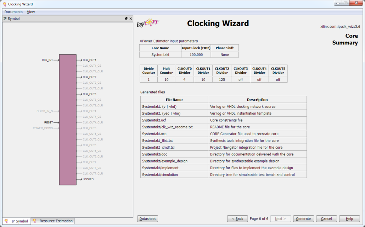Select the Systemtakt/implement entry
The height and width of the screenshot is (227, 365).
161,168
